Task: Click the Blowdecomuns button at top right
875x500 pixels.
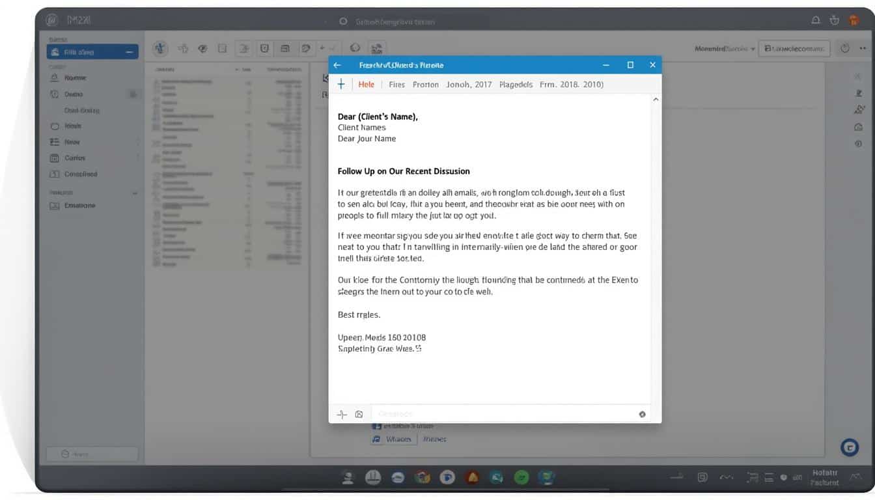Action: point(794,48)
